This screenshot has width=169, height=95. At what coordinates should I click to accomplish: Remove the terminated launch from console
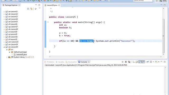tap(126, 62)
